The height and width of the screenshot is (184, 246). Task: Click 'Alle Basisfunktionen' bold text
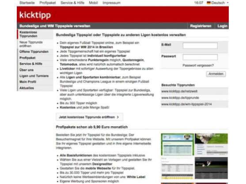point(76,155)
